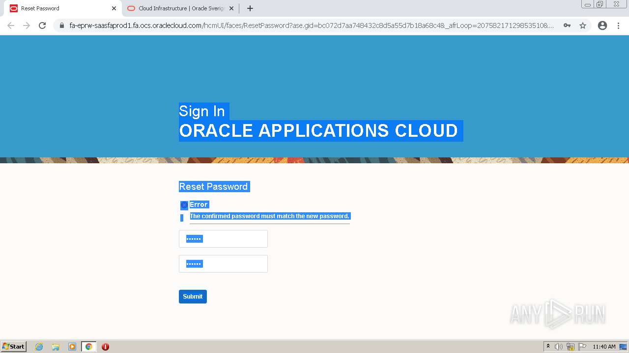Select the password mismatch error message

pyautogui.click(x=269, y=216)
